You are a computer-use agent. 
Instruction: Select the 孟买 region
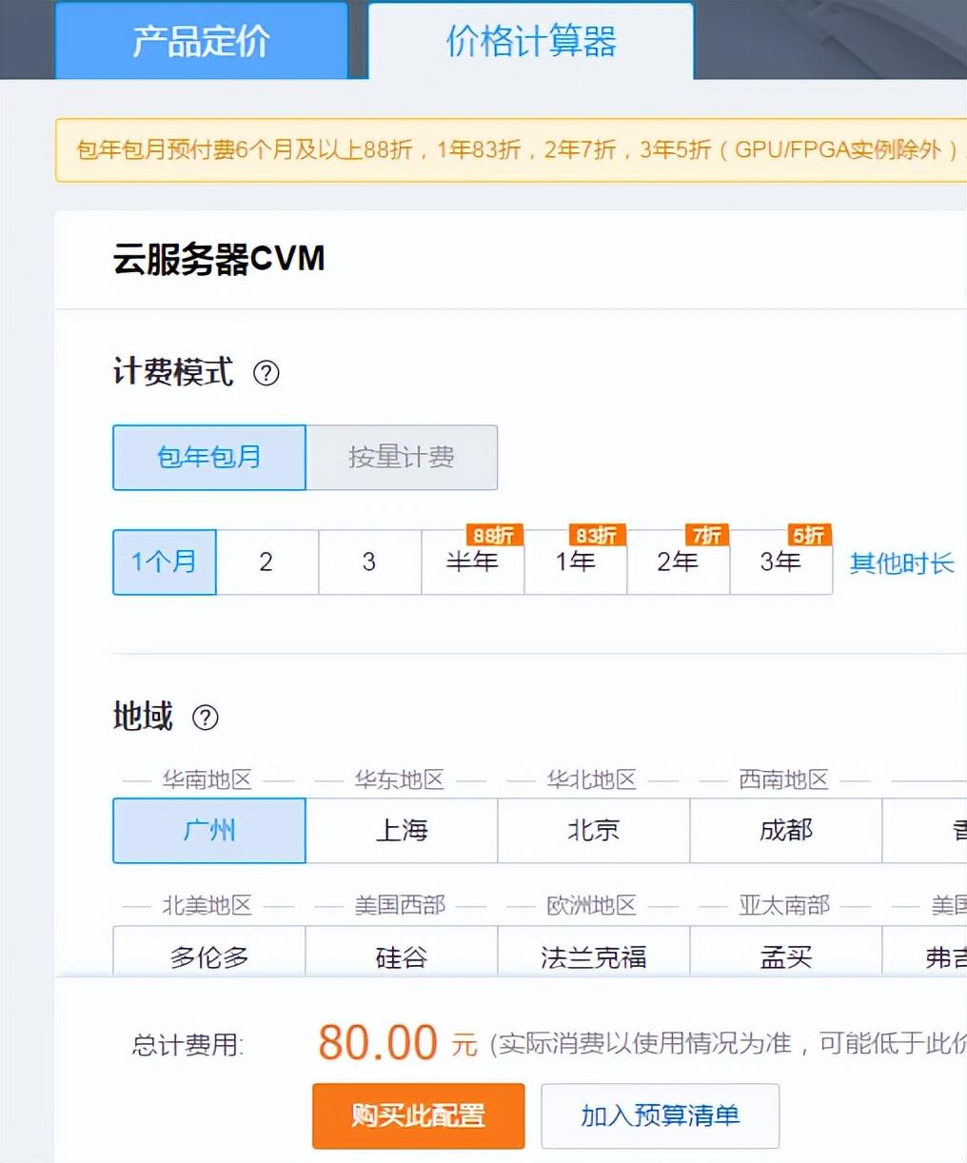(x=786, y=952)
